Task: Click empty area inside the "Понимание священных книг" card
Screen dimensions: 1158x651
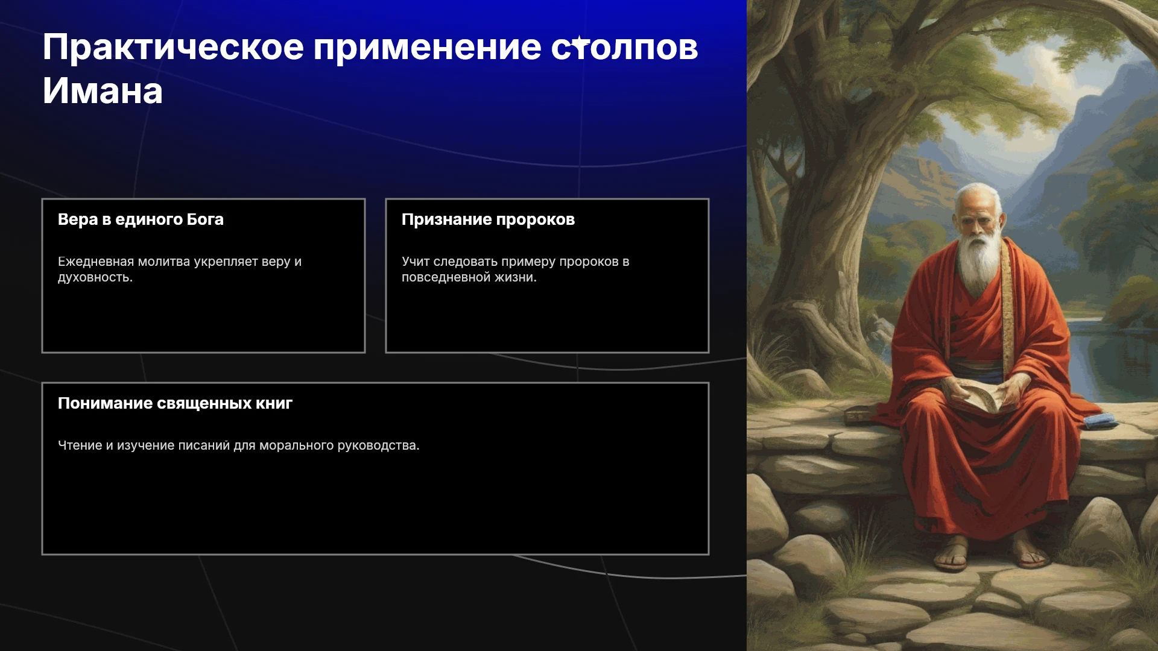Action: click(x=375, y=506)
